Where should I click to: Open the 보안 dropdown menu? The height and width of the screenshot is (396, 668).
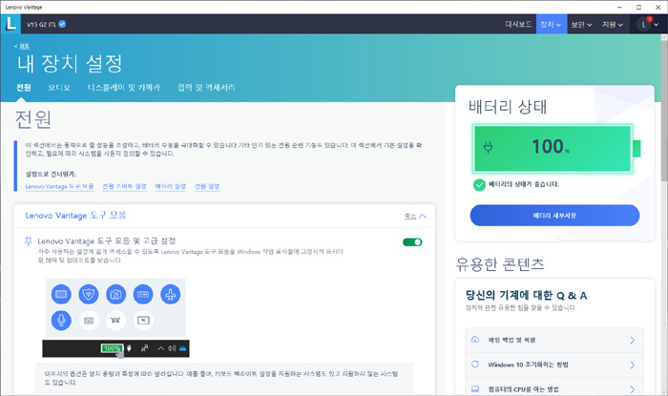581,24
